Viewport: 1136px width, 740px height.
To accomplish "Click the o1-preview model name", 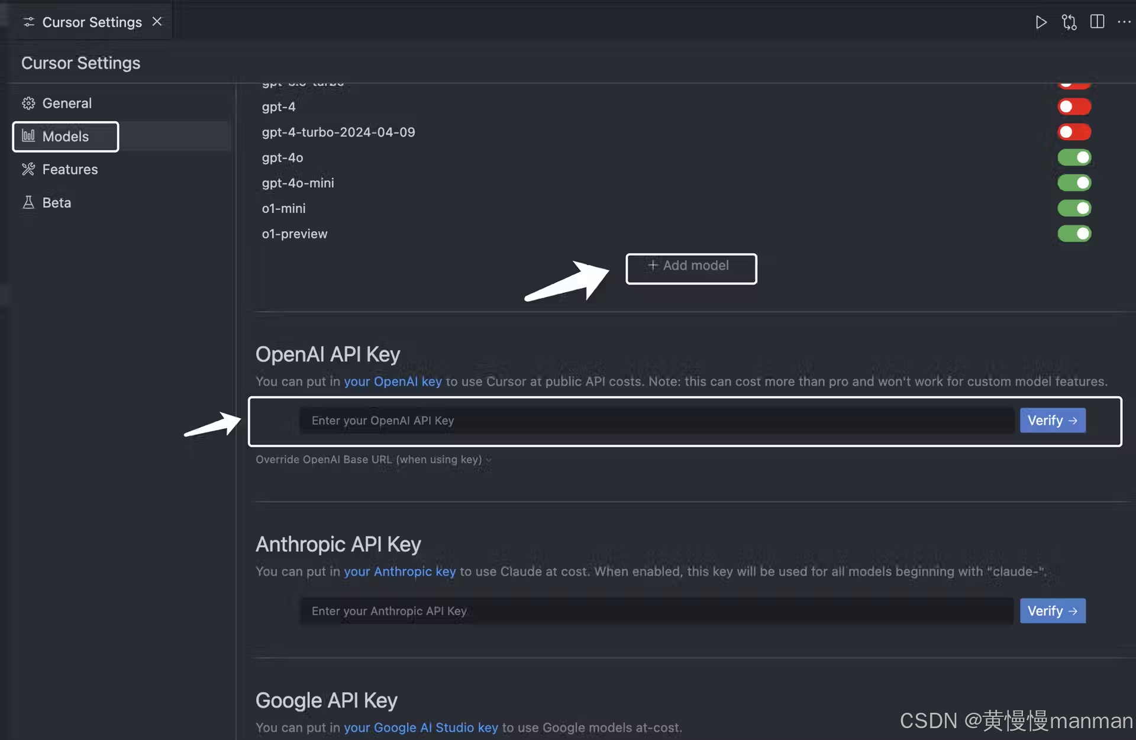I will click(x=295, y=234).
